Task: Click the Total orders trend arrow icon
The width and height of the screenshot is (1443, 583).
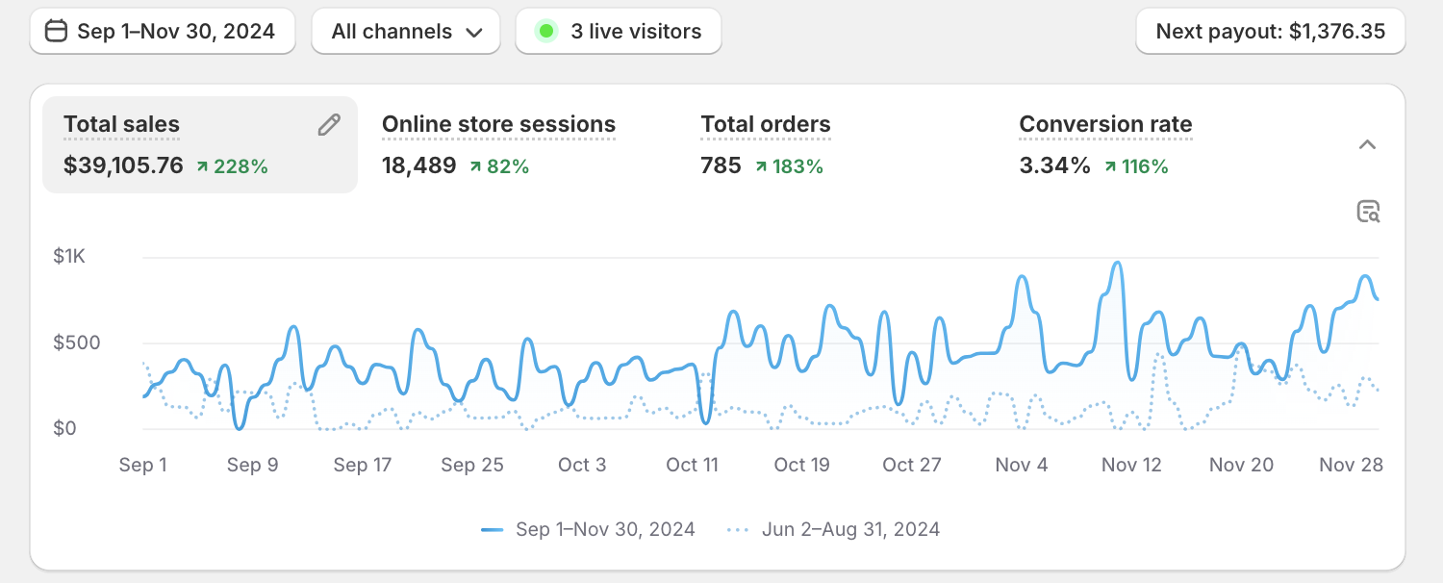Action: pos(761,166)
